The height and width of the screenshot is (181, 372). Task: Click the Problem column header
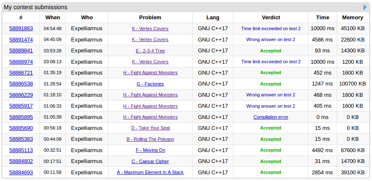pos(150,18)
